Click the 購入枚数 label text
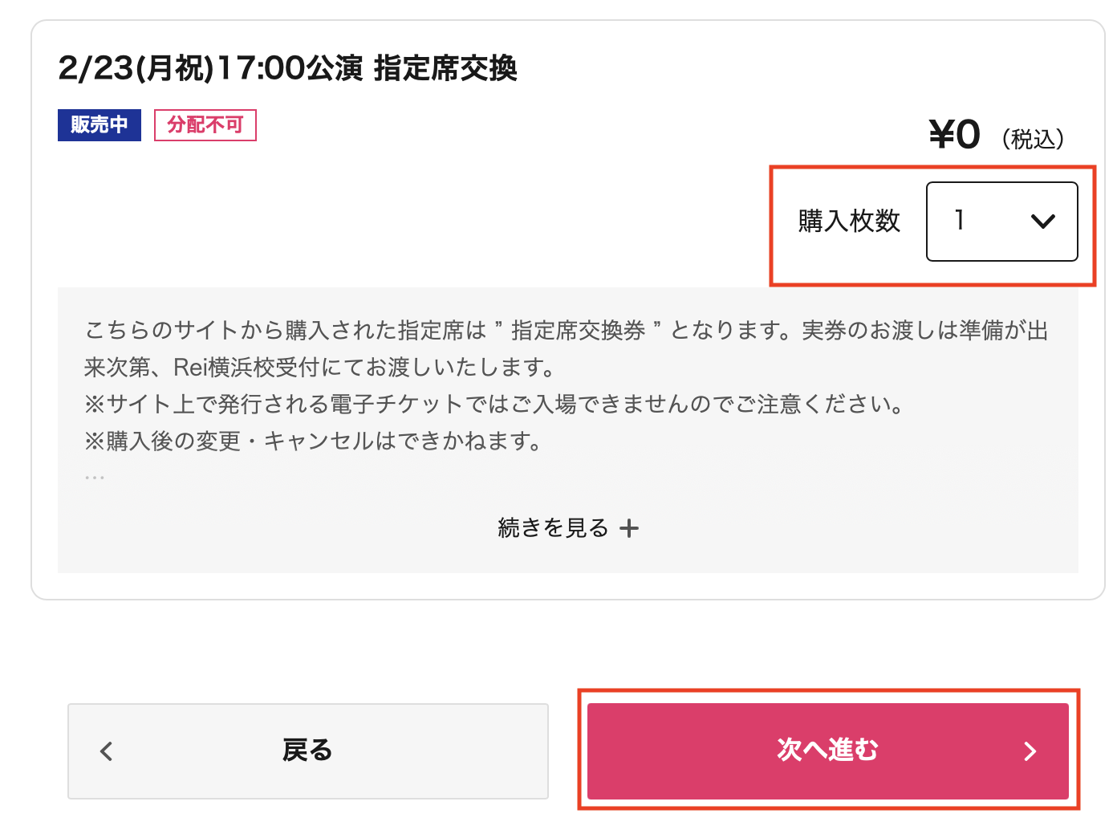 coord(849,222)
